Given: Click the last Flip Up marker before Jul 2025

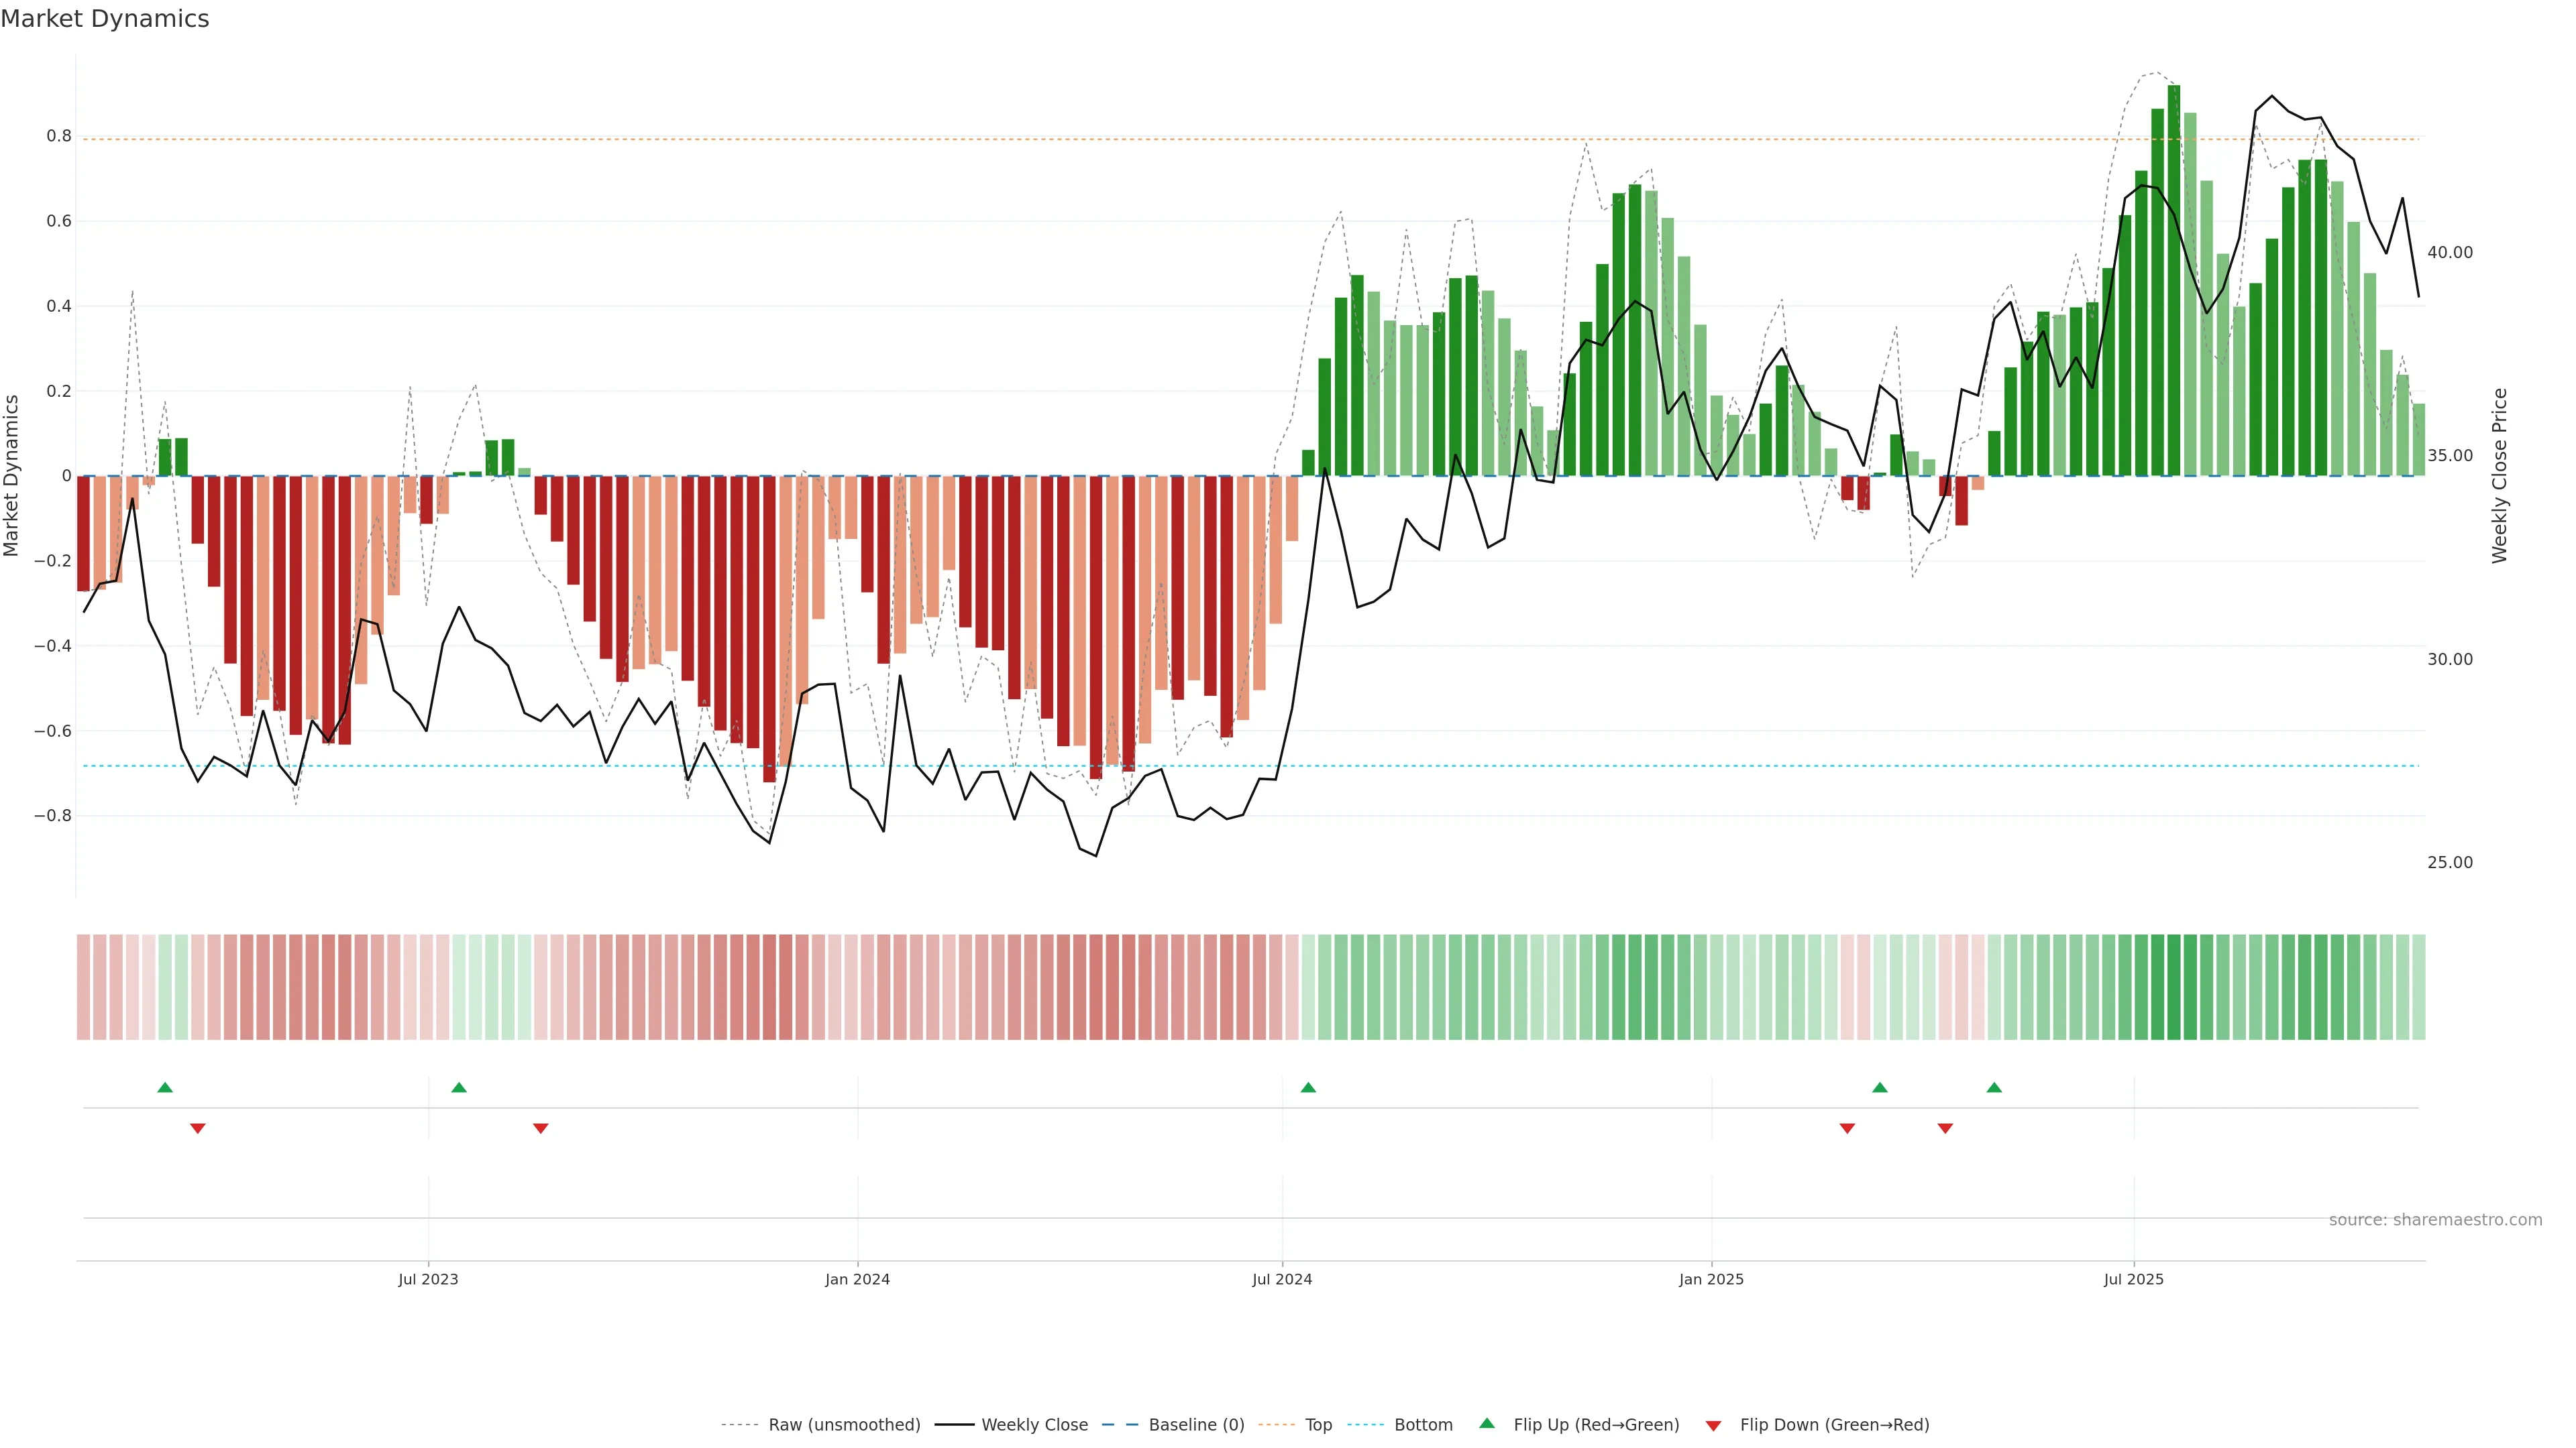Looking at the screenshot, I should click(x=1994, y=1087).
